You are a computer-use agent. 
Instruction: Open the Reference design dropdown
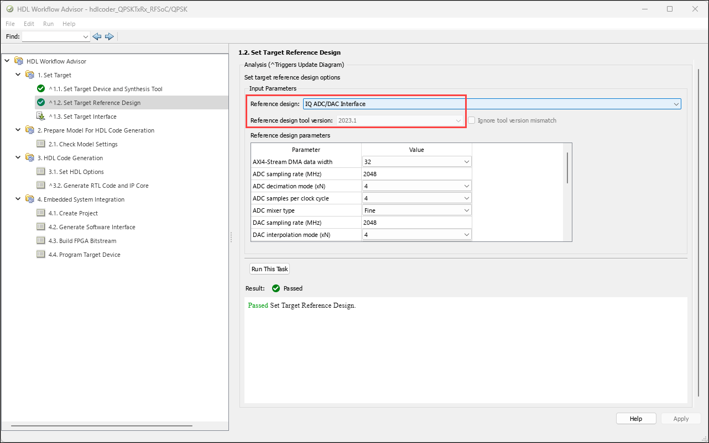pos(676,104)
